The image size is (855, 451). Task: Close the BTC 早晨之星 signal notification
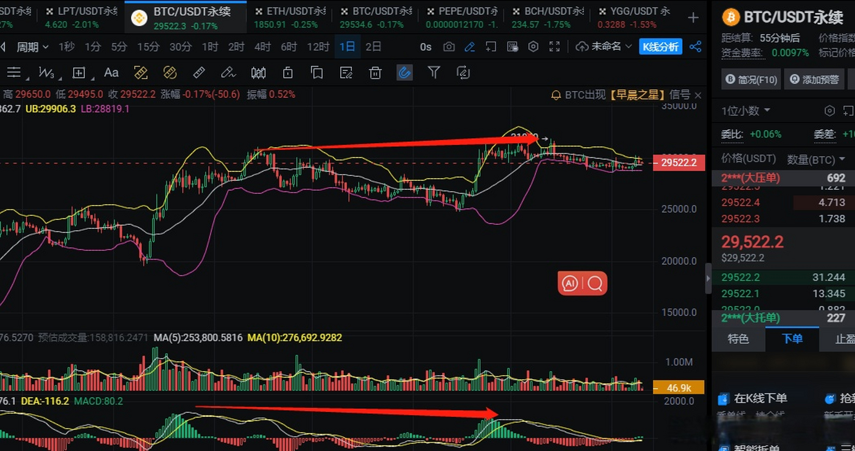pos(698,95)
